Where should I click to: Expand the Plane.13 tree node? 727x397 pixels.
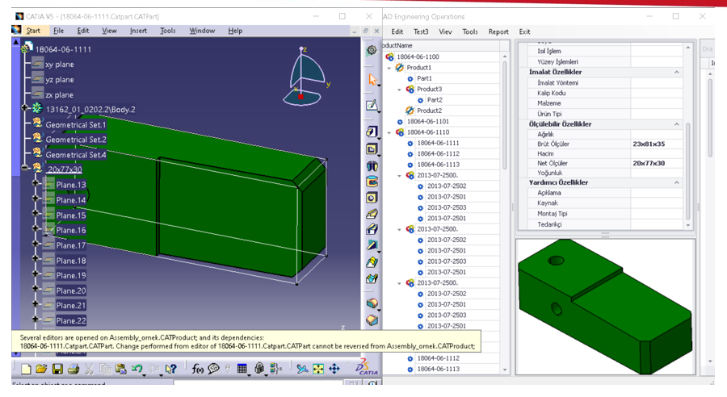pos(36,183)
